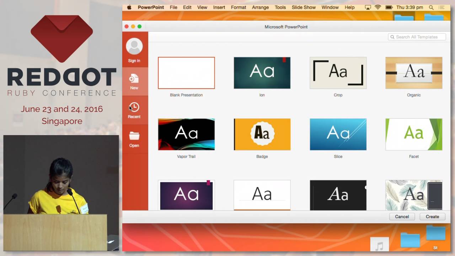Screen dimensions: 455x256
Task: Click the battery status icon
Action: [x=389, y=7]
